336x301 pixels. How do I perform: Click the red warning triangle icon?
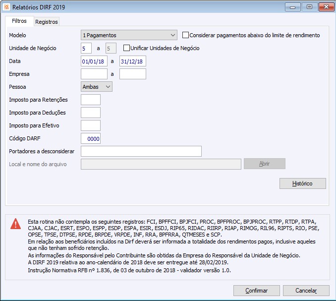(16, 224)
